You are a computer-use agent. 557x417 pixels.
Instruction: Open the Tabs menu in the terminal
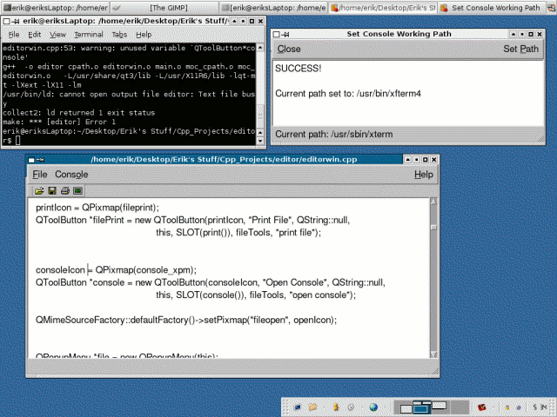pos(119,35)
